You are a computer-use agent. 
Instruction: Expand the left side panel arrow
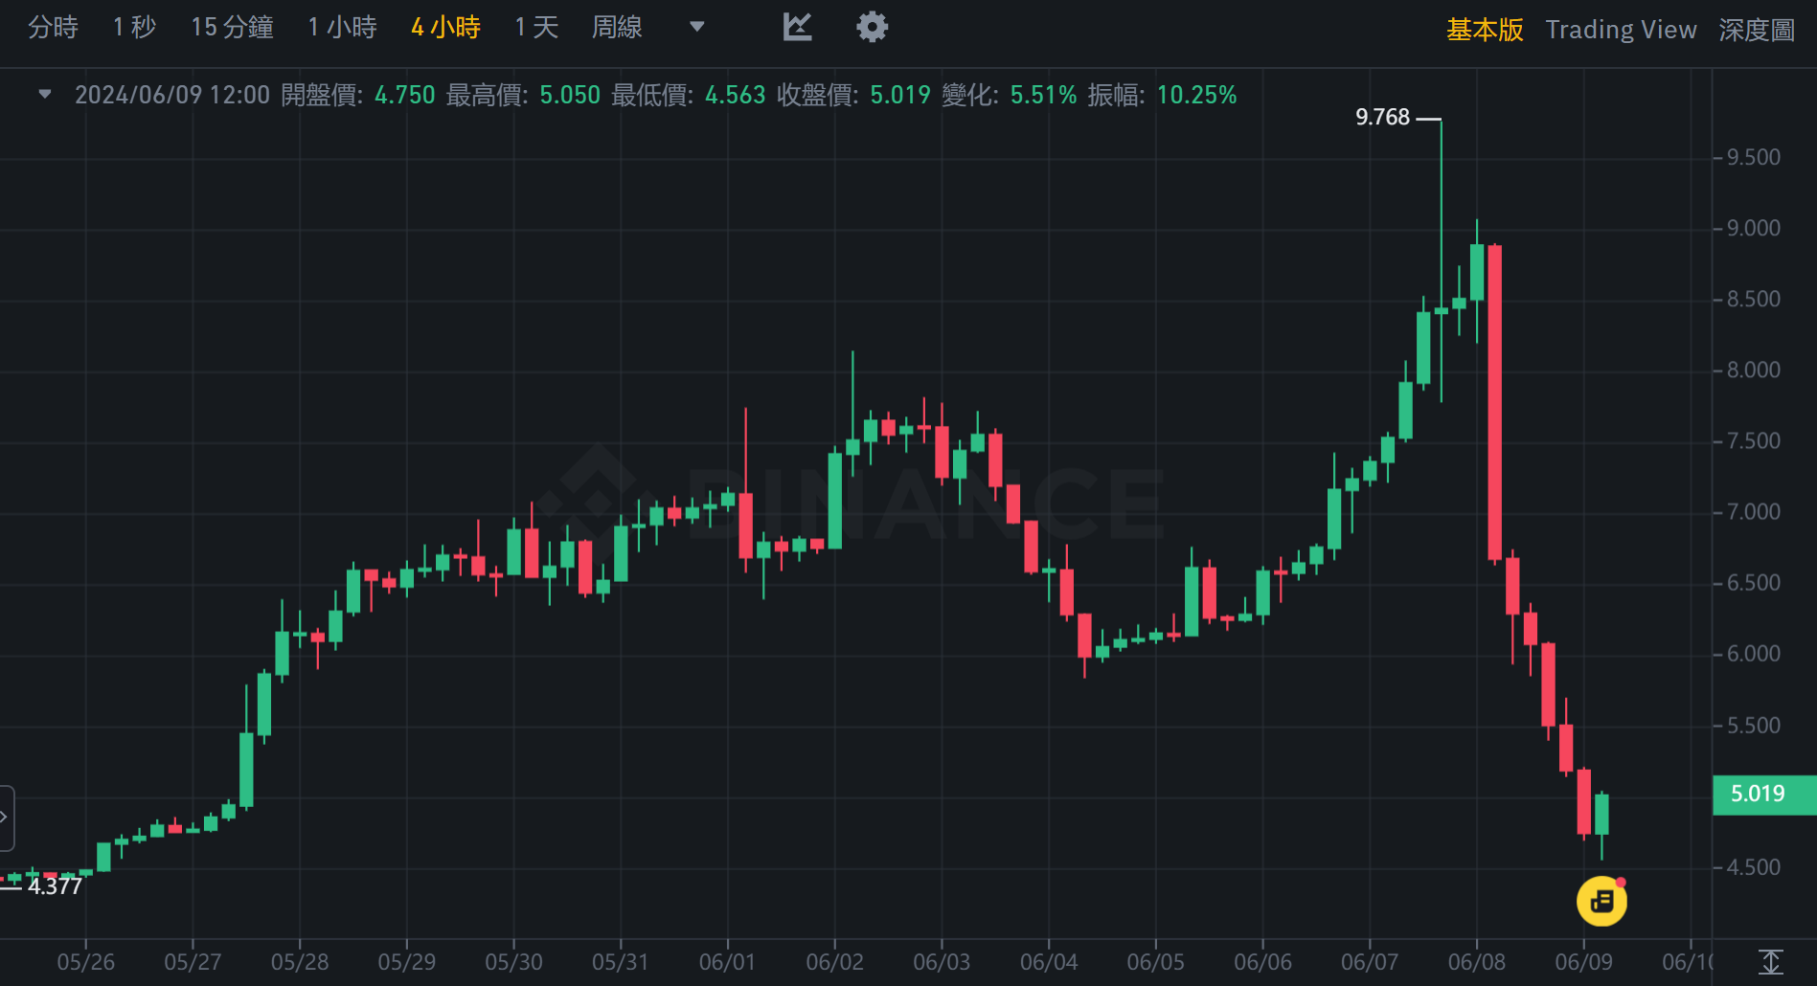click(x=6, y=818)
